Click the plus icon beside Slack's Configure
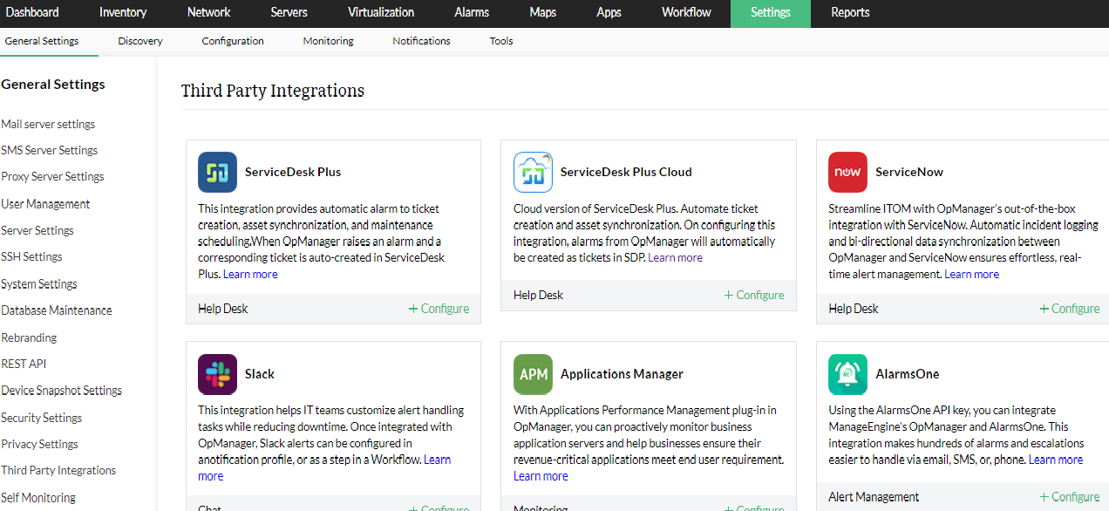Screen dimensions: 1109x511 click(412, 508)
